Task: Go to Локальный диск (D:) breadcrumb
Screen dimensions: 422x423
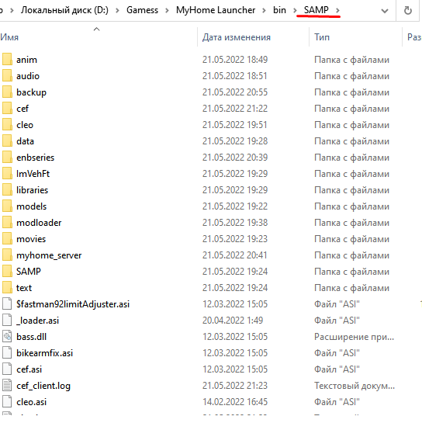Action: (64, 10)
